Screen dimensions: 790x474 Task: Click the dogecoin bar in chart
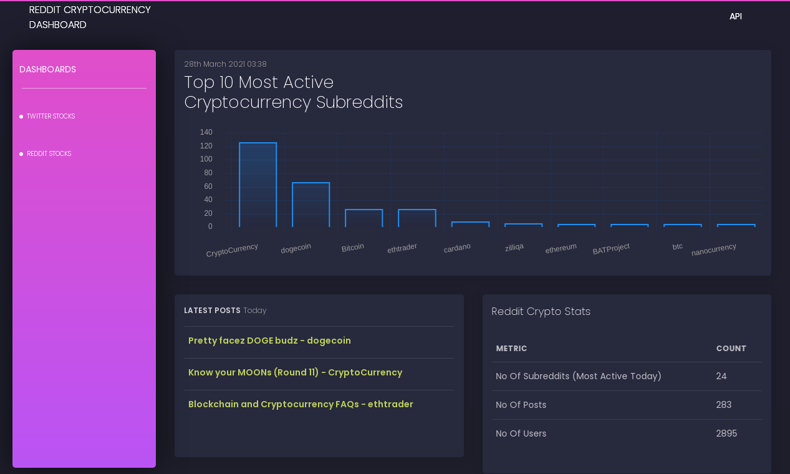point(311,205)
